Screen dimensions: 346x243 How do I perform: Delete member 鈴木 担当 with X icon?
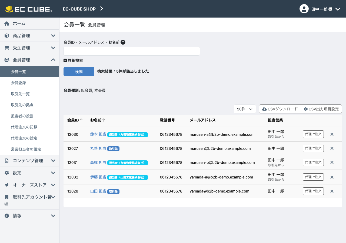click(332, 134)
